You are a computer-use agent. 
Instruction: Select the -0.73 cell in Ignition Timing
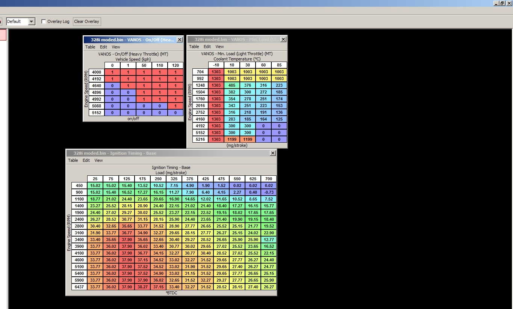269,192
